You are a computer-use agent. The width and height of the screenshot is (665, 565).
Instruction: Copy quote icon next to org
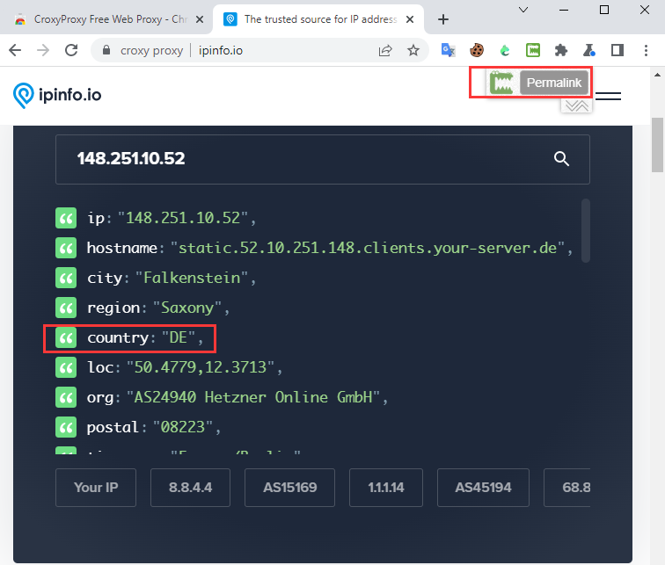(x=66, y=397)
